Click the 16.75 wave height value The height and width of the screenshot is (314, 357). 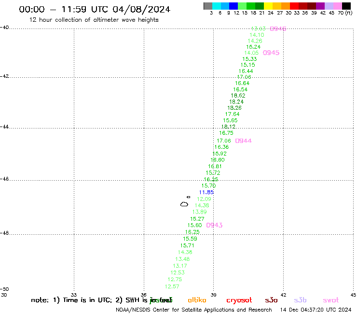pyautogui.click(x=226, y=133)
